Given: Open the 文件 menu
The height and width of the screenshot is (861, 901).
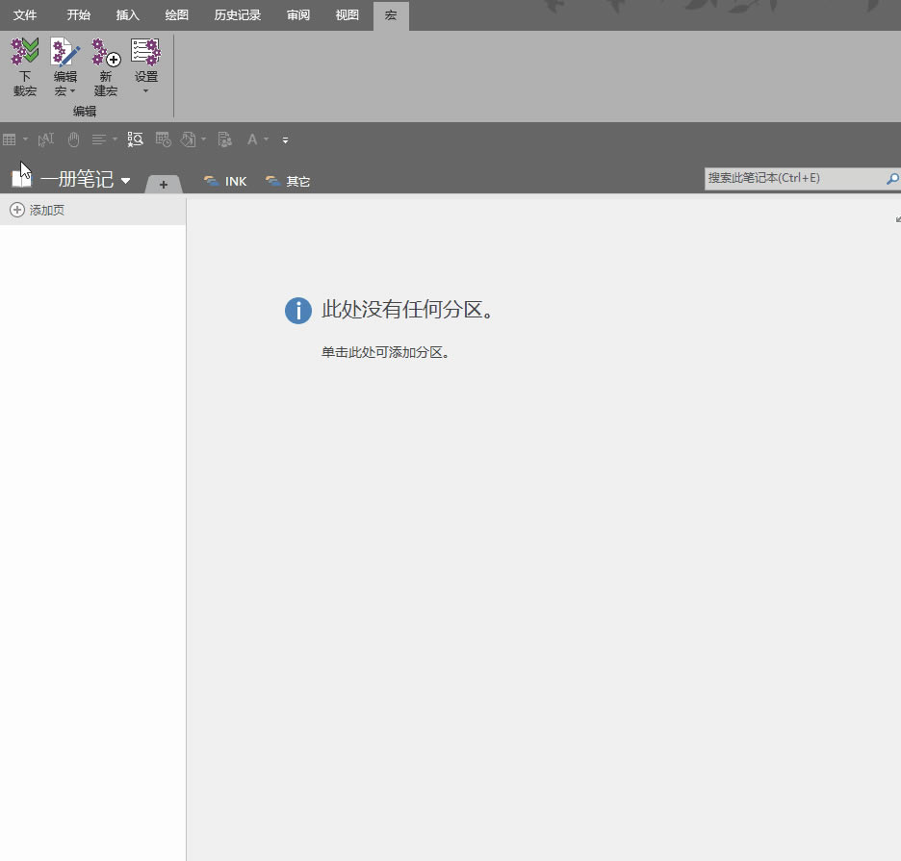Looking at the screenshot, I should tap(25, 15).
